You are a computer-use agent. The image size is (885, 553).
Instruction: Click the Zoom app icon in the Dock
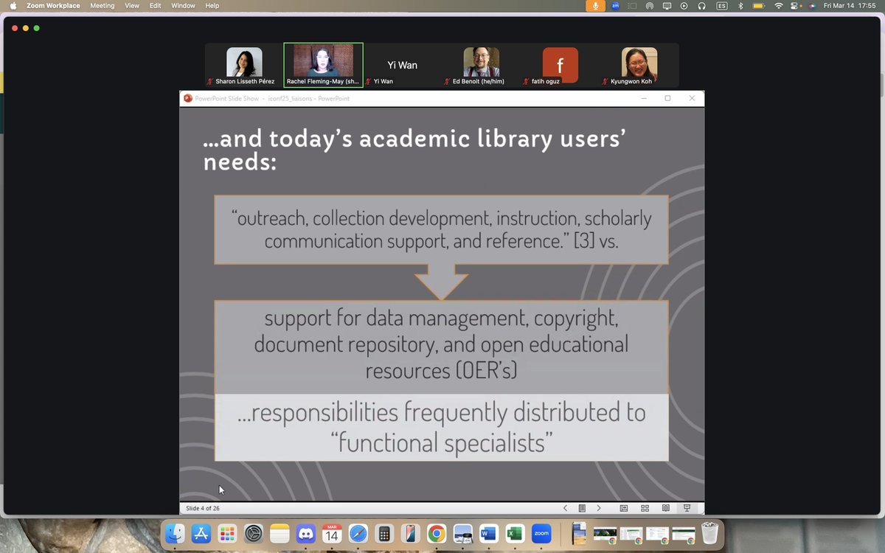coord(541,533)
